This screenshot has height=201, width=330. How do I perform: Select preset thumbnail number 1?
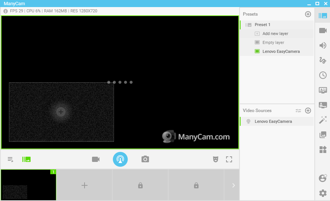pos(29,185)
